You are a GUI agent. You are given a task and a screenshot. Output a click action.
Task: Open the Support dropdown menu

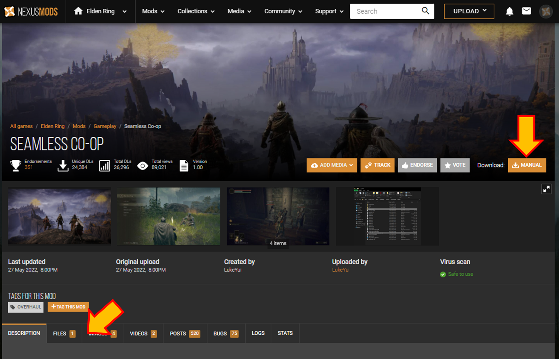[x=329, y=11]
